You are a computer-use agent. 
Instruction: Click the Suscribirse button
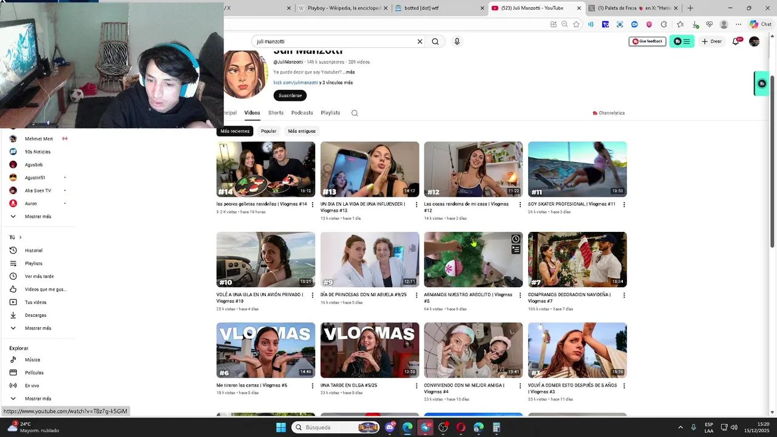coord(290,95)
